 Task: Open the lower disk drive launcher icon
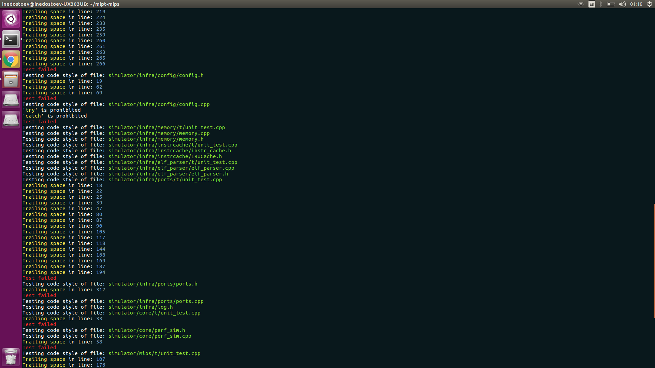click(11, 120)
